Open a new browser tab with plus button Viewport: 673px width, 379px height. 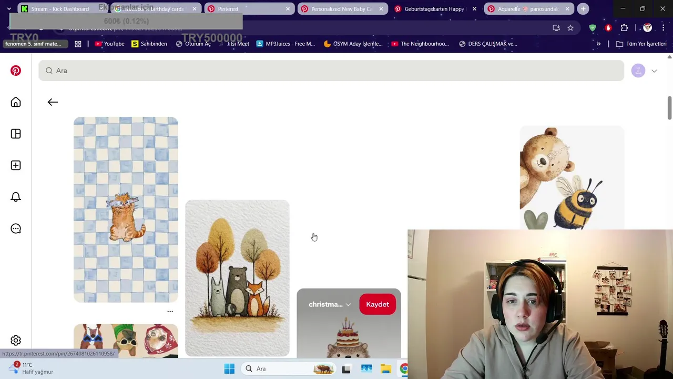[583, 9]
